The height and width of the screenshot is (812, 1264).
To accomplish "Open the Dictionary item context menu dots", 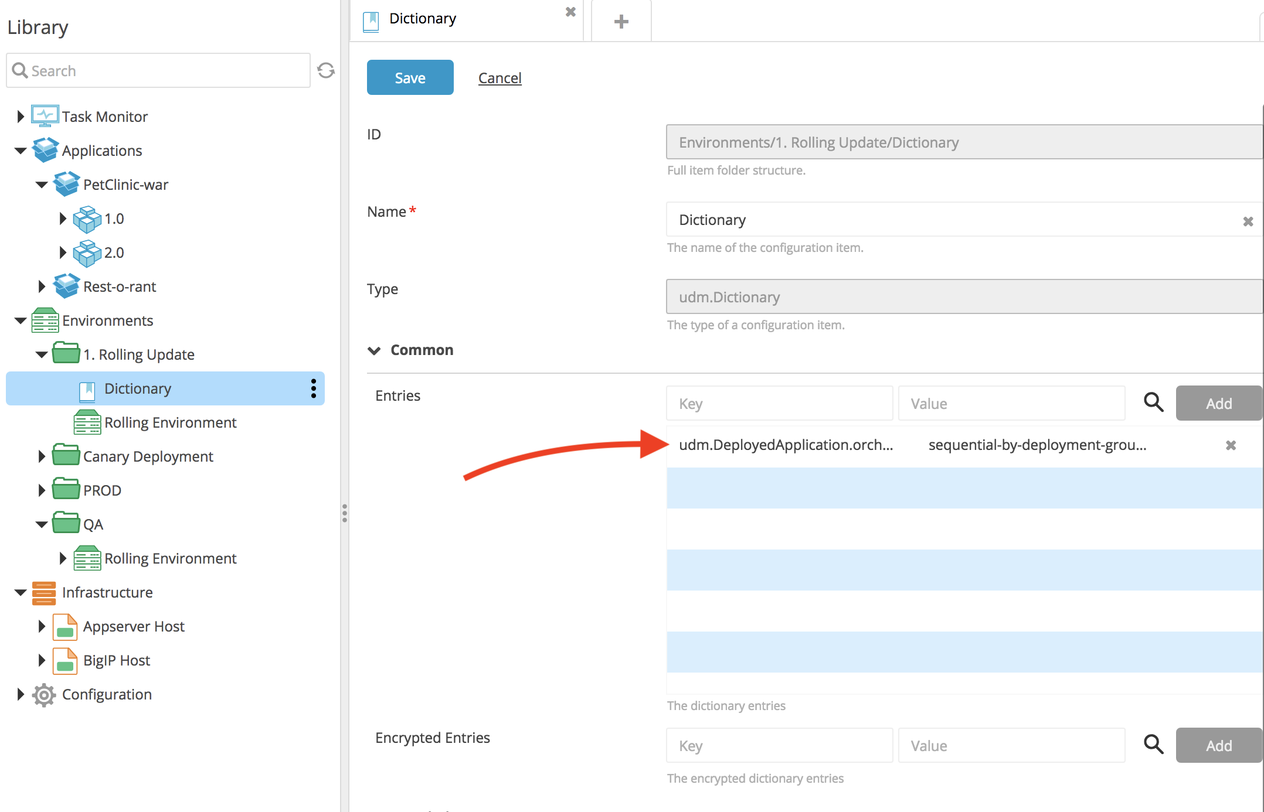I will (x=314, y=388).
